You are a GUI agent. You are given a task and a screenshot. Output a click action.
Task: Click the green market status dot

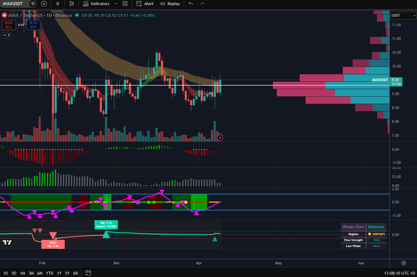(x=77, y=15)
